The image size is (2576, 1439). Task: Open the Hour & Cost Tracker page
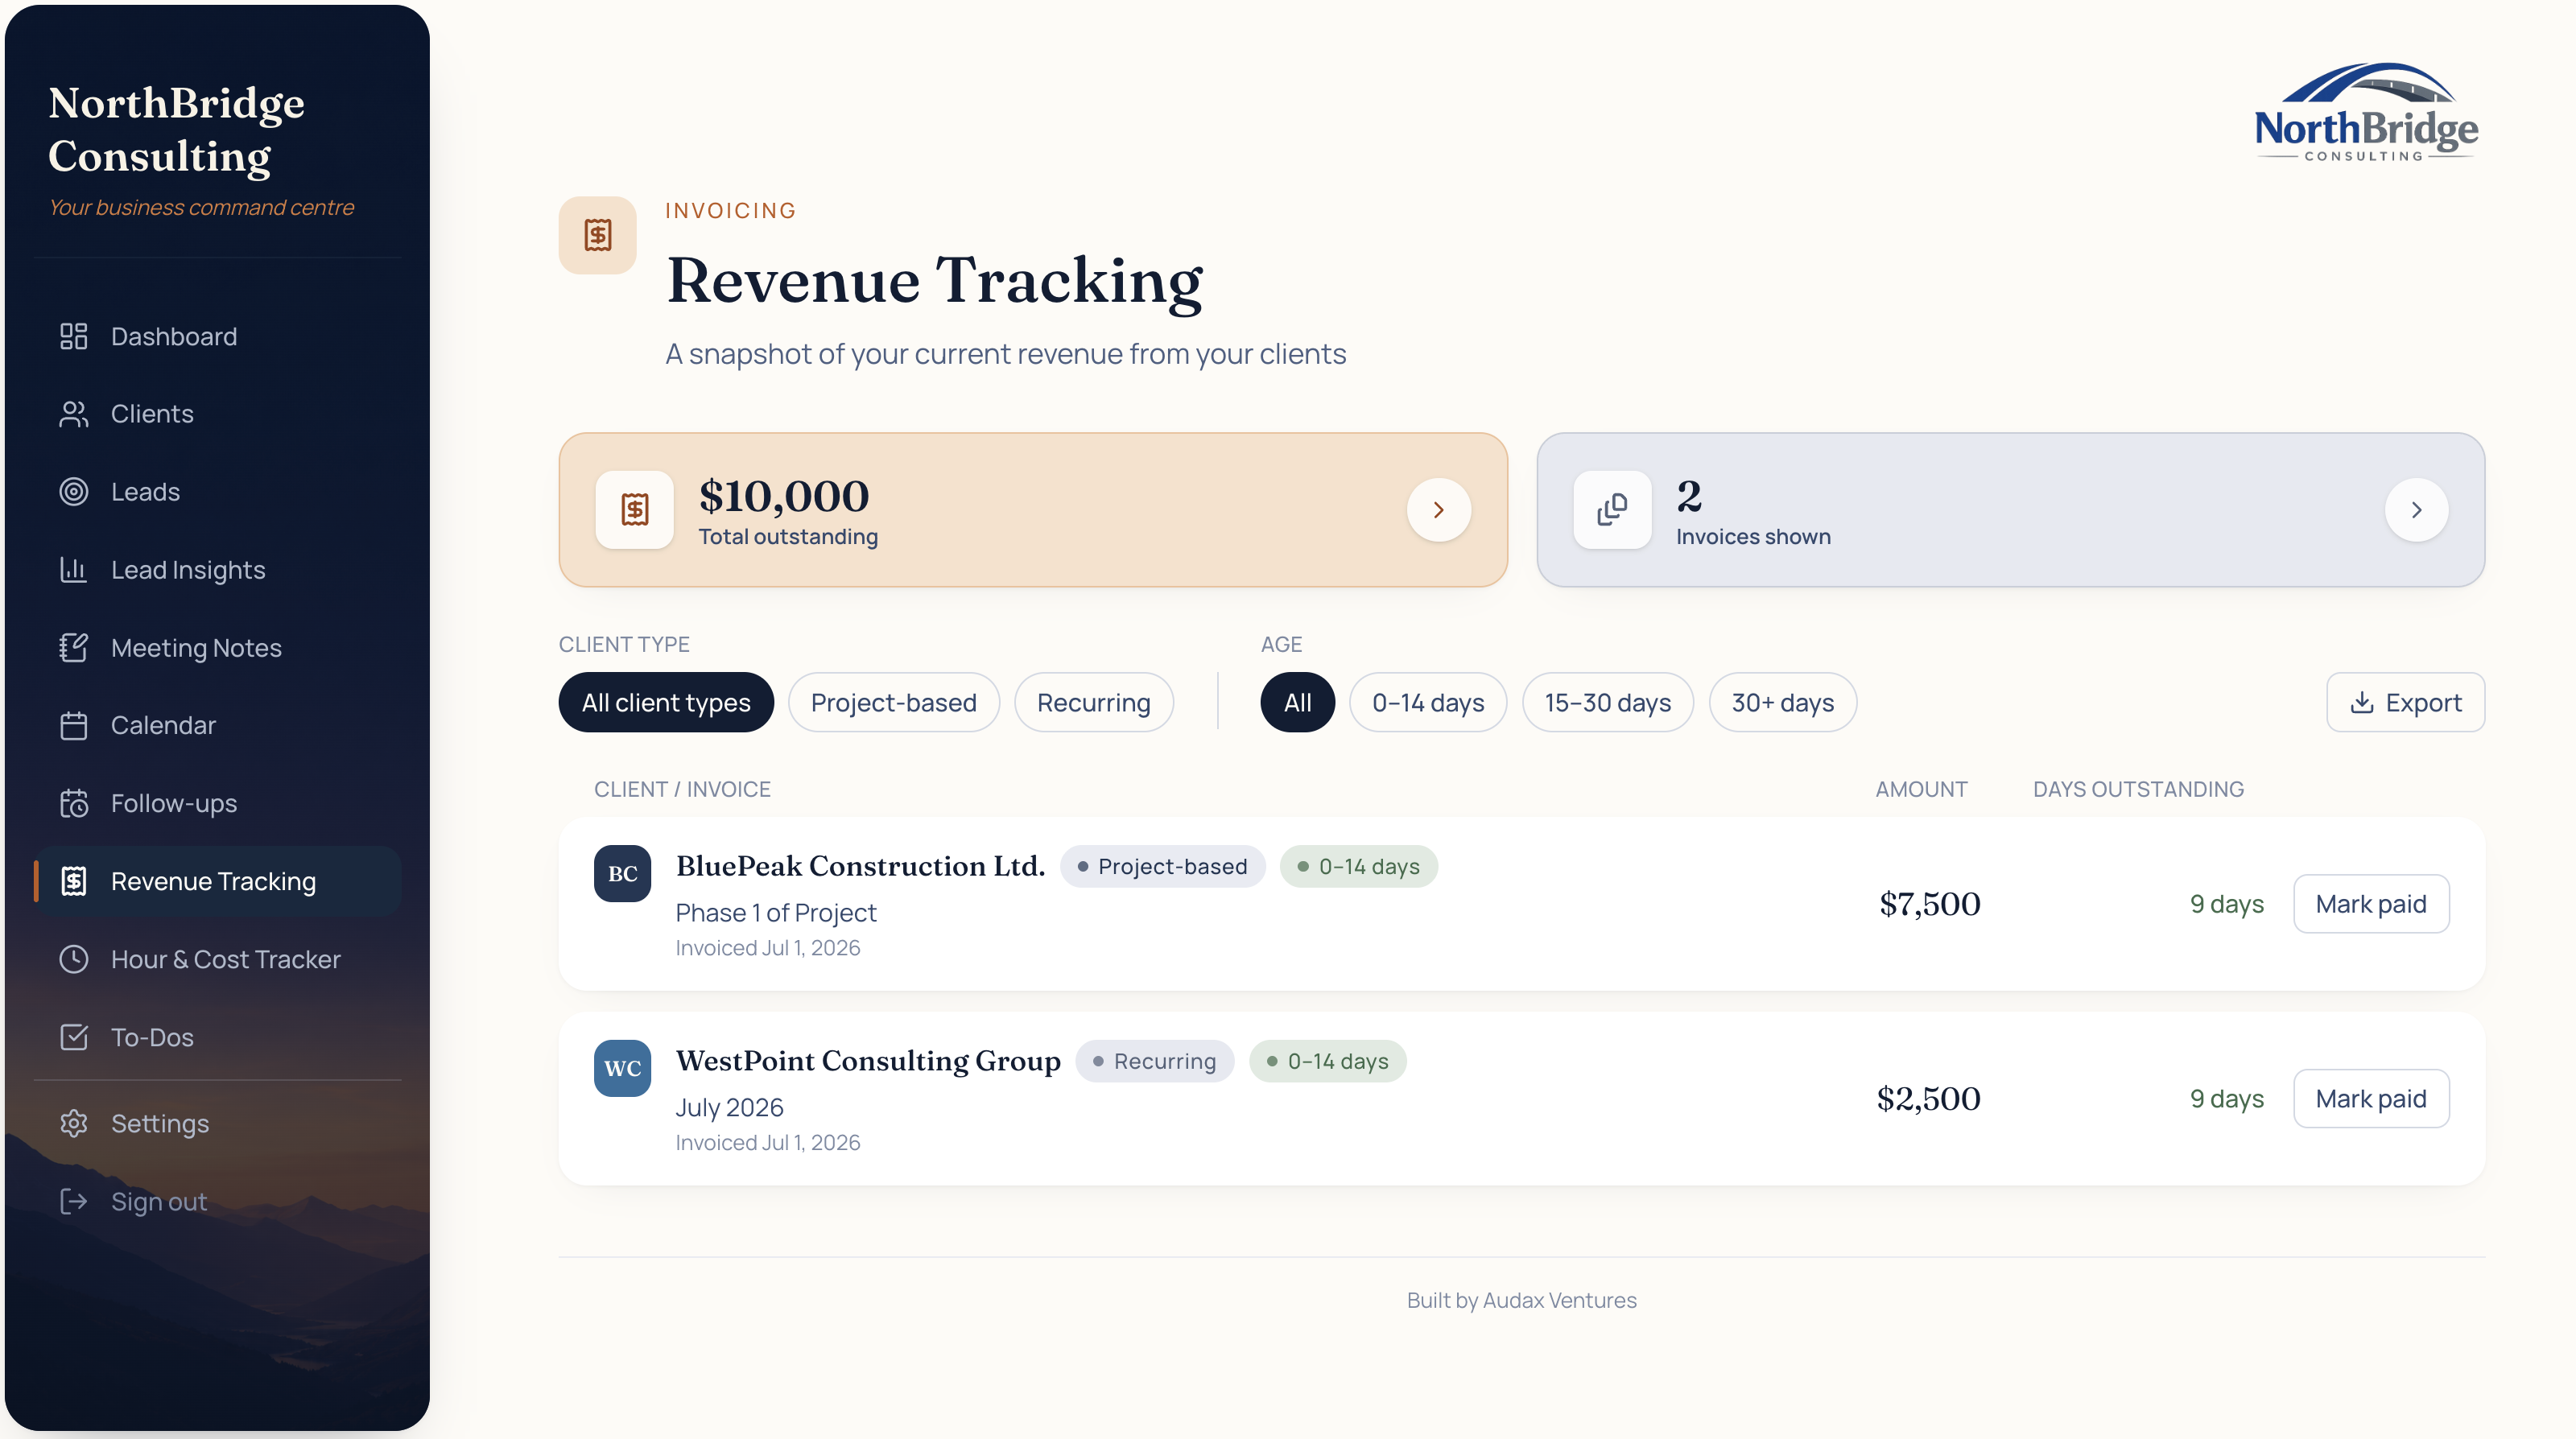(x=218, y=959)
